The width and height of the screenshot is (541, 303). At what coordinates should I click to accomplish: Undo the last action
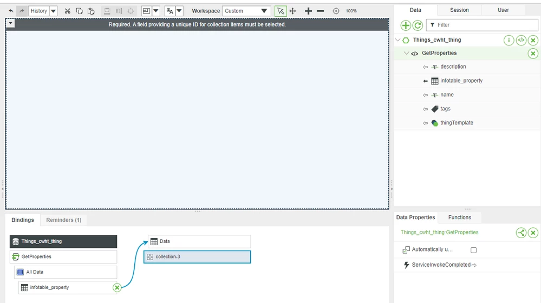click(11, 11)
